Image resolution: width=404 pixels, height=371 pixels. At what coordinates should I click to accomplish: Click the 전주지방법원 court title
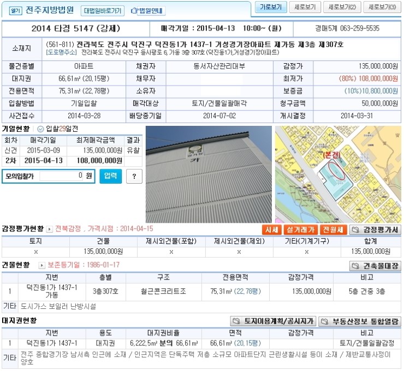pos(50,10)
